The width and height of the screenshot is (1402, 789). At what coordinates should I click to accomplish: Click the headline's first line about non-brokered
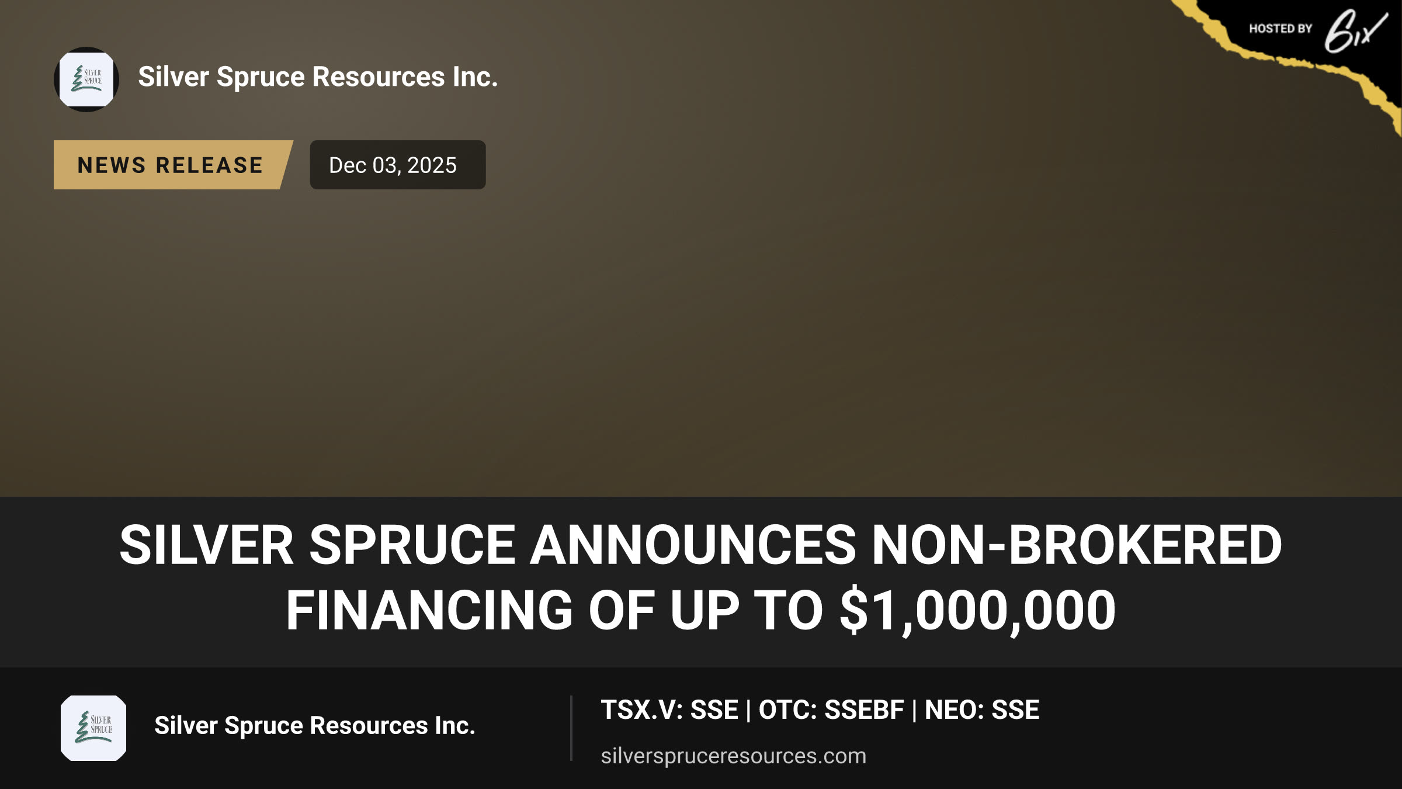click(x=700, y=545)
